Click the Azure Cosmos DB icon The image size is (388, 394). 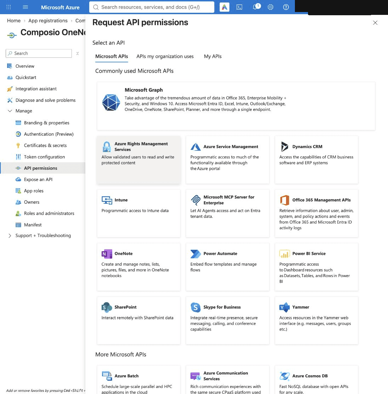click(285, 376)
